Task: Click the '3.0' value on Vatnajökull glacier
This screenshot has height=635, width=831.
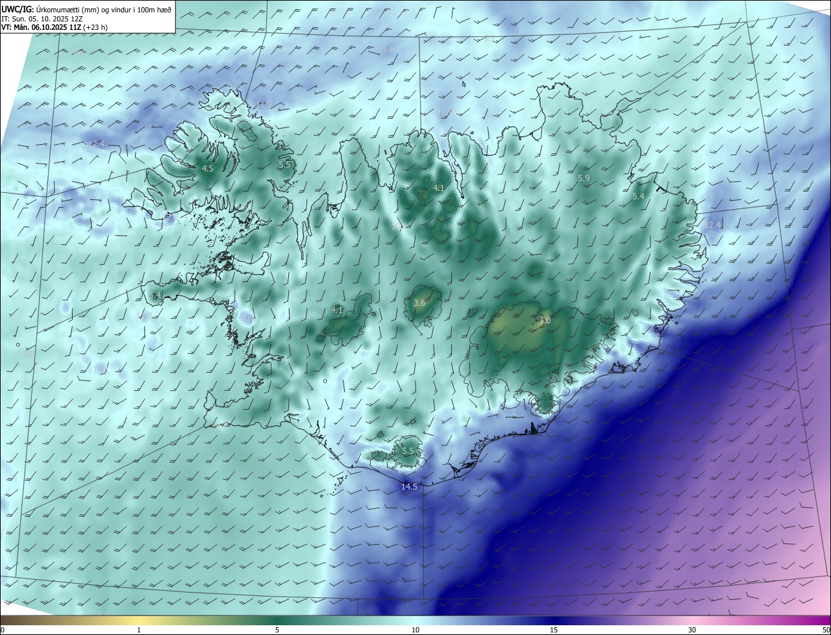Action: click(545, 321)
